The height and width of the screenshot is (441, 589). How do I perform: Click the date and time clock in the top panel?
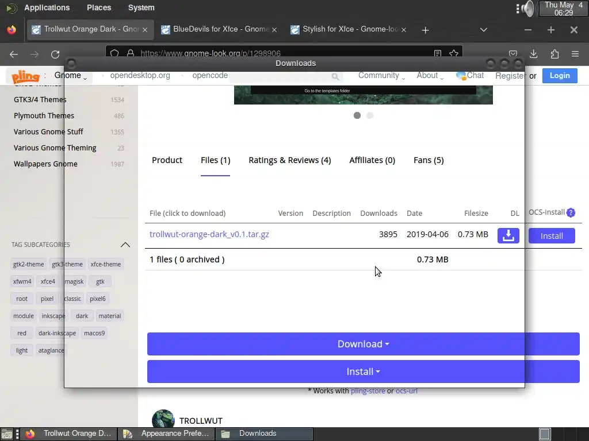(x=563, y=9)
